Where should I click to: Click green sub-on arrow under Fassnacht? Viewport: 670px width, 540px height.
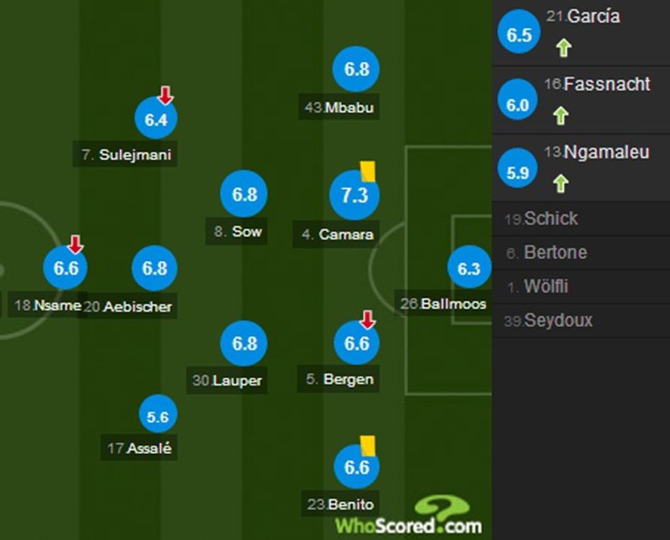(x=561, y=115)
